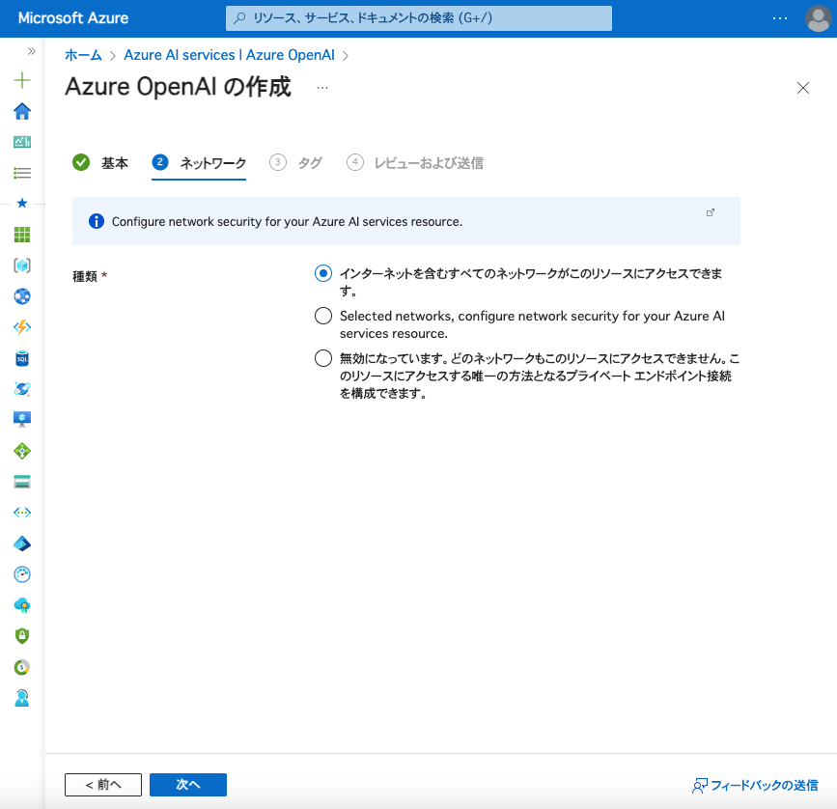Open SQL databases icon in sidebar
This screenshot has height=809, width=837.
(x=22, y=358)
